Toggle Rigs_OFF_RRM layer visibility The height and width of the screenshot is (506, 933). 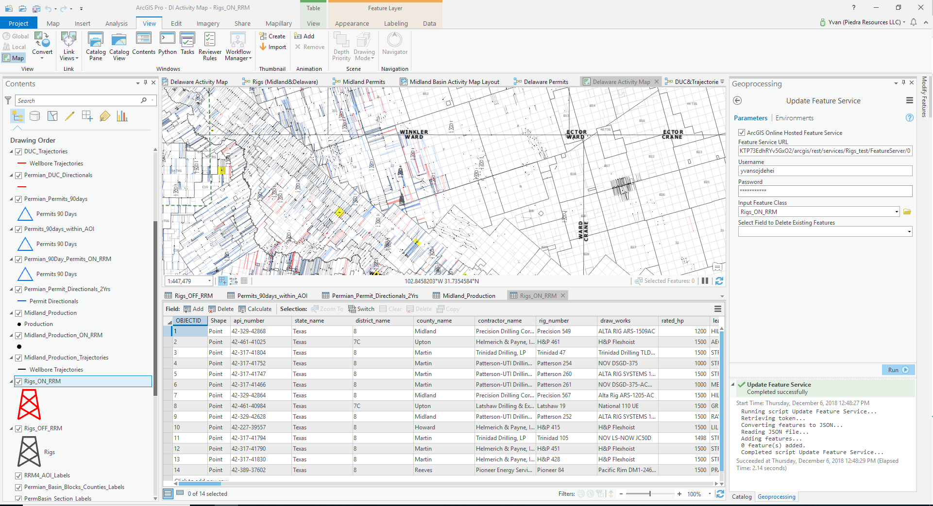click(18, 429)
